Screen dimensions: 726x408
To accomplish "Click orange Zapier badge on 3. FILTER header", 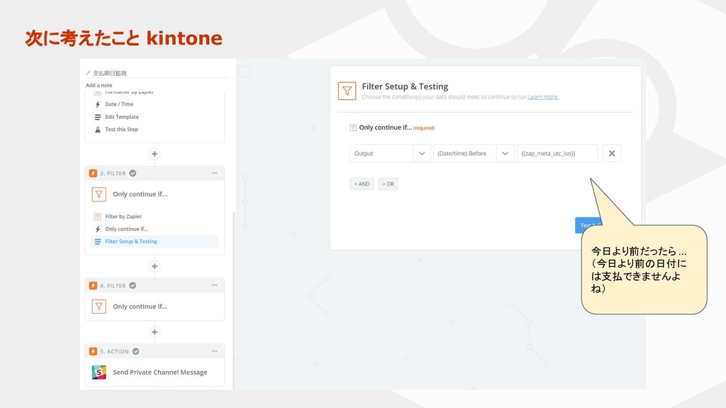I will [93, 173].
